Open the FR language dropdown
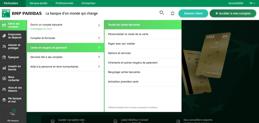Image resolution: width=259 pixels, height=123 pixels. 252,3
